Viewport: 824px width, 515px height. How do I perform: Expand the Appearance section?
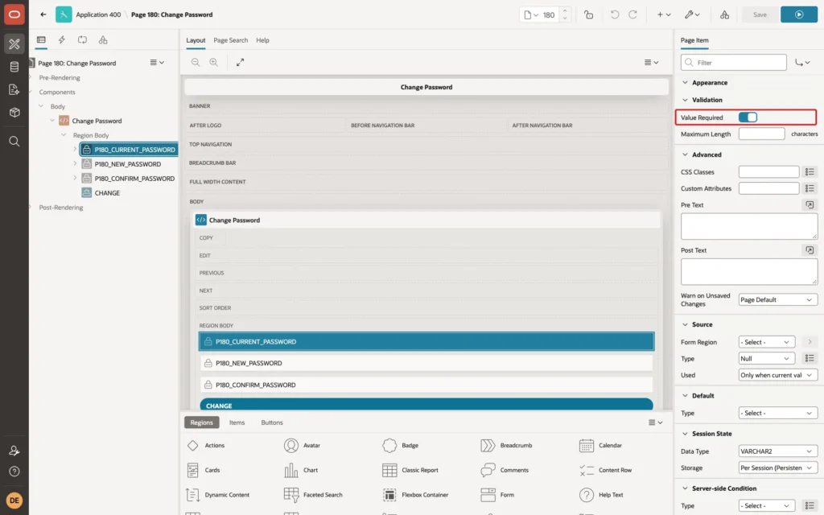[685, 83]
